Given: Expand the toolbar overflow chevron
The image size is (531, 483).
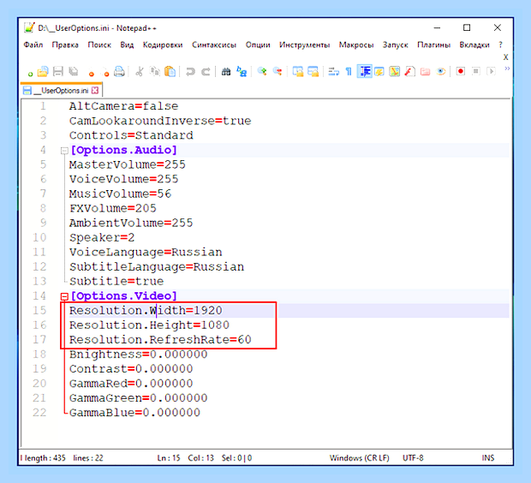Looking at the screenshot, I should pos(507,69).
